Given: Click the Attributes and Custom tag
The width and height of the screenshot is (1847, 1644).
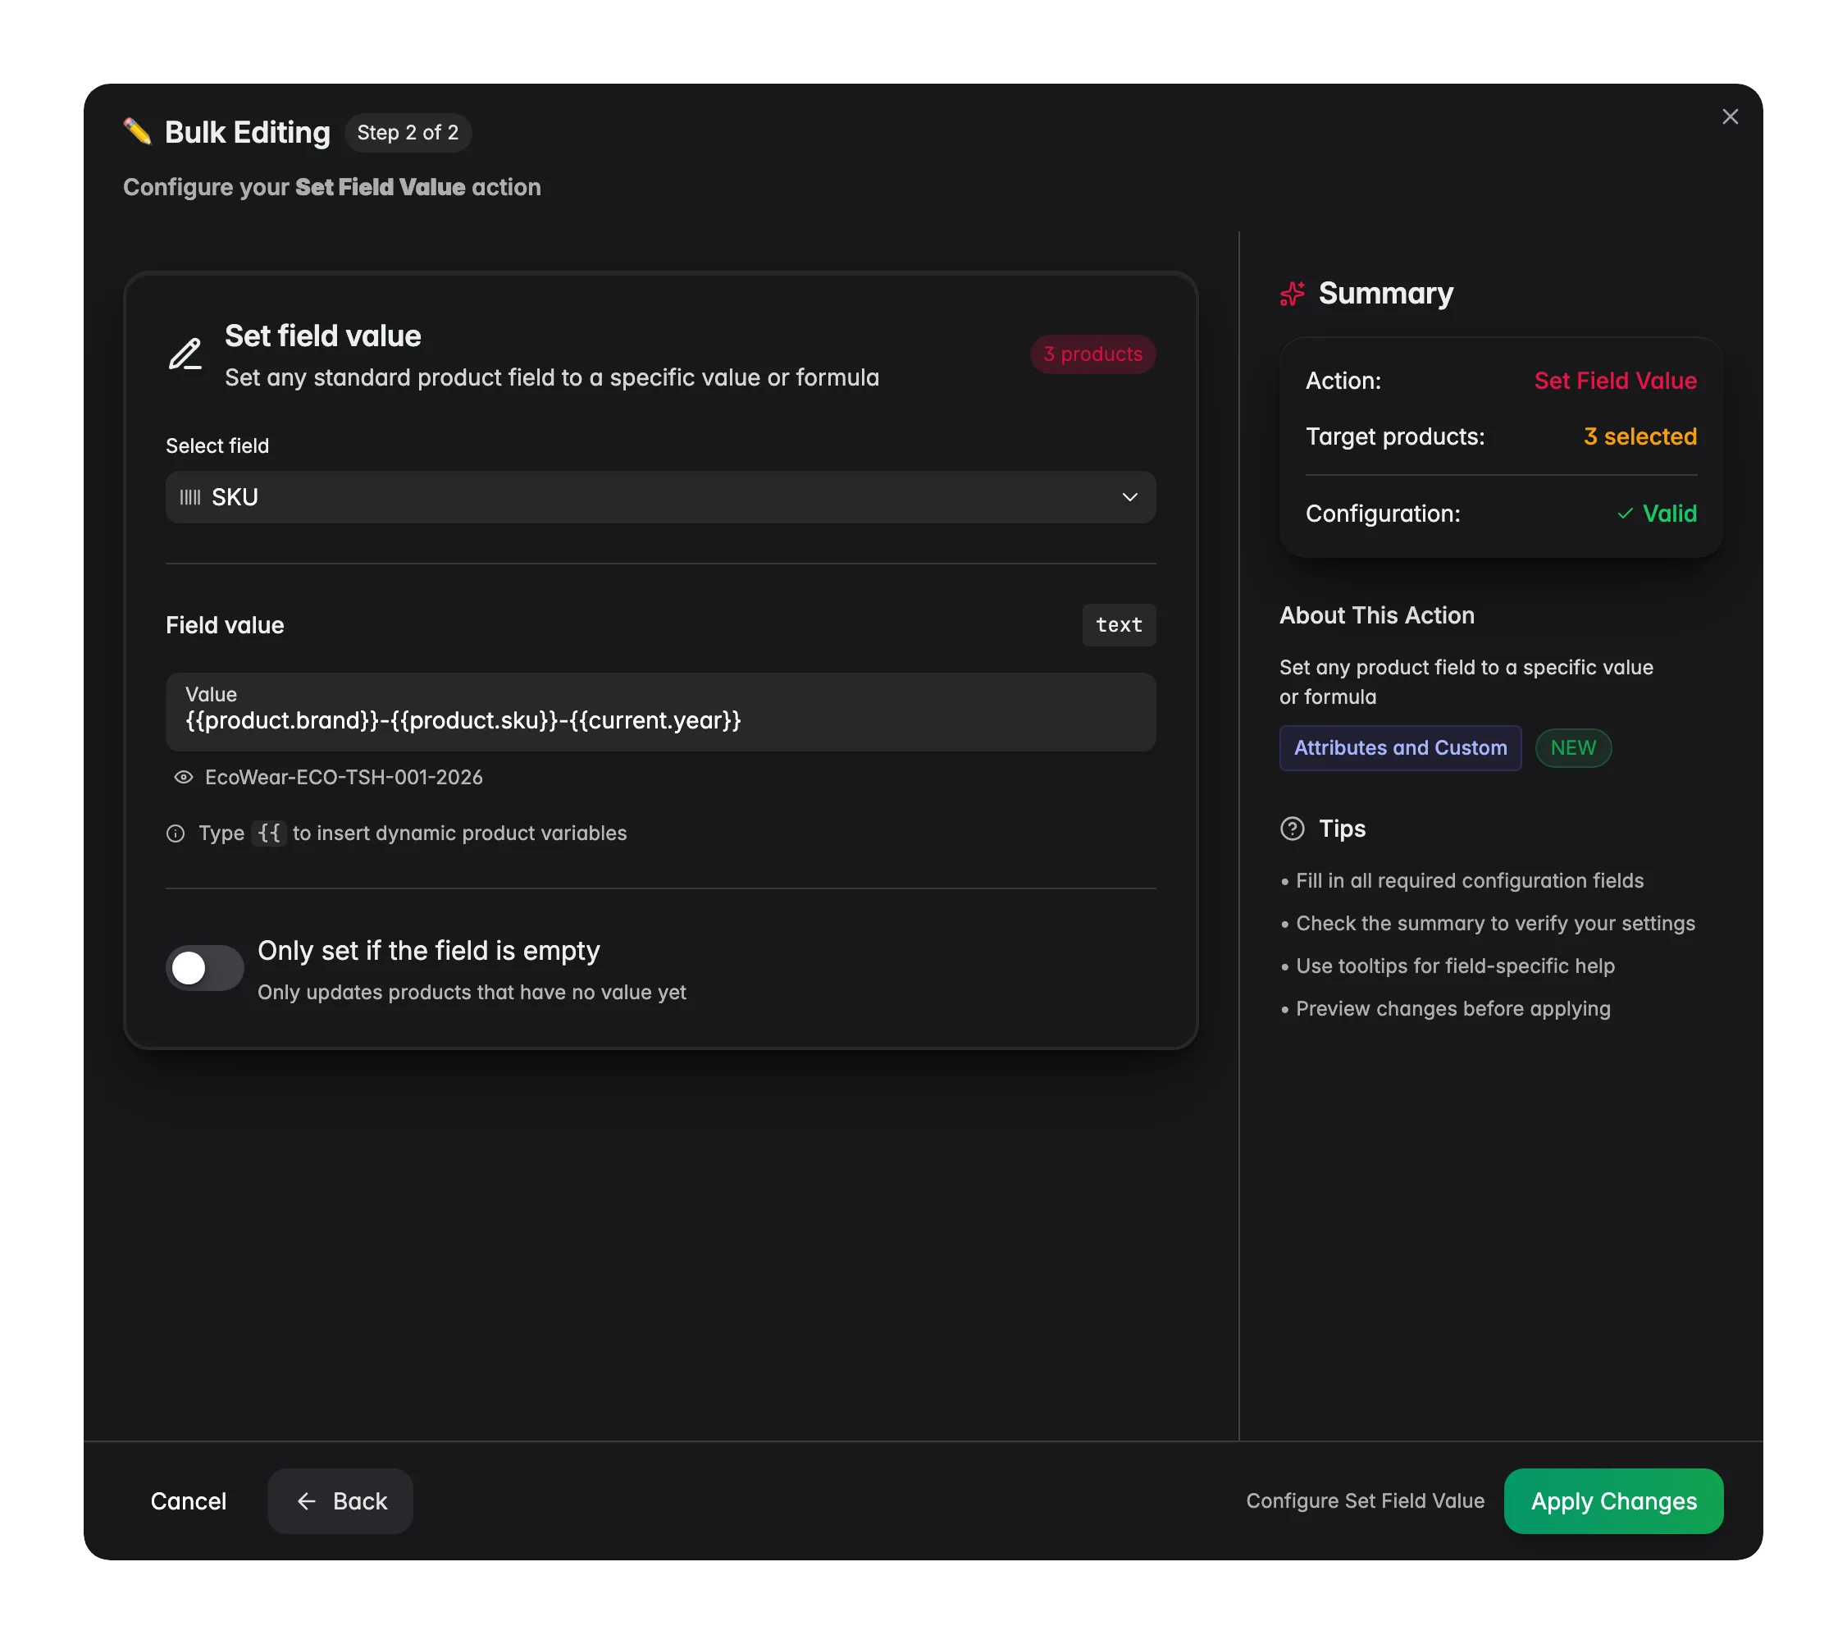Looking at the screenshot, I should [1401, 748].
